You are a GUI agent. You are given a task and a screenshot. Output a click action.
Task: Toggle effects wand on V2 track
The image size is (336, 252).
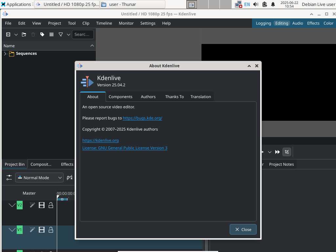click(x=32, y=205)
